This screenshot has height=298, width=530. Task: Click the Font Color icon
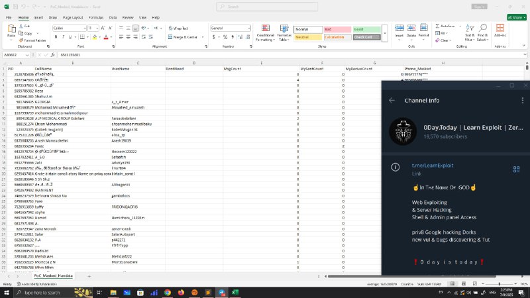(x=106, y=37)
